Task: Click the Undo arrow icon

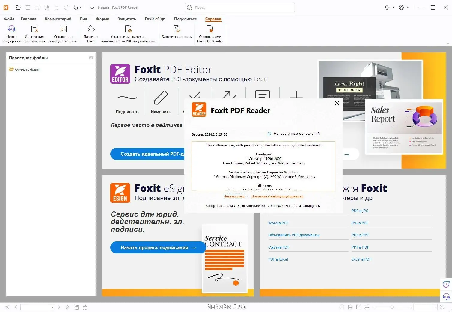Action: [x=56, y=7]
